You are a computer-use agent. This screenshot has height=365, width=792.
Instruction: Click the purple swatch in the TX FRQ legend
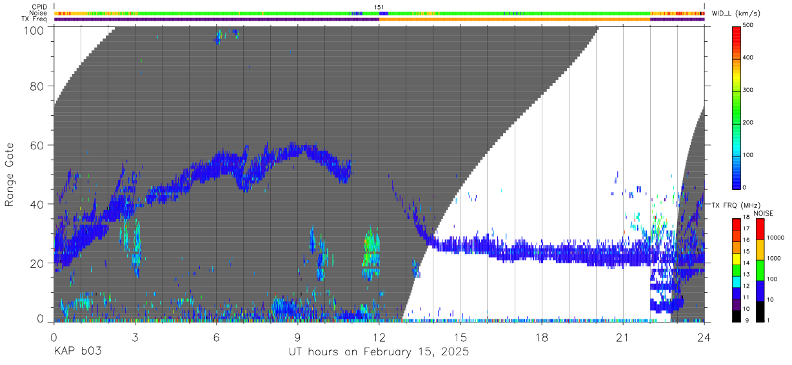click(x=737, y=305)
